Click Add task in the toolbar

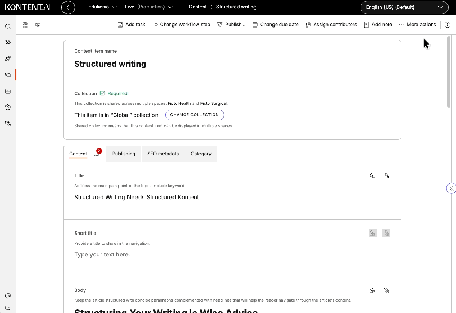click(x=131, y=25)
